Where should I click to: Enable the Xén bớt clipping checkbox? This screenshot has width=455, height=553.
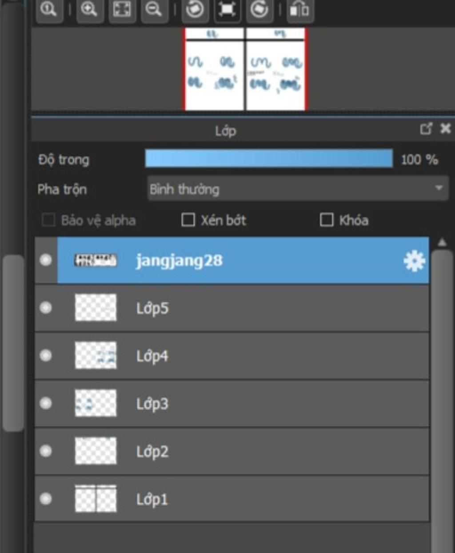tap(188, 220)
